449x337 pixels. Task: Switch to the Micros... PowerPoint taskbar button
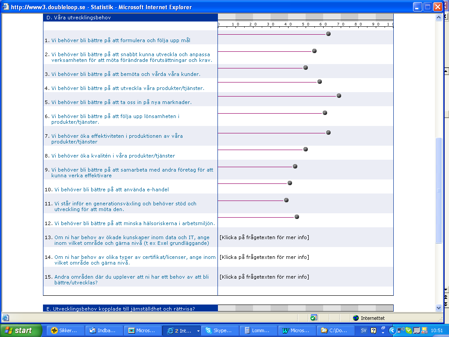tap(143, 331)
